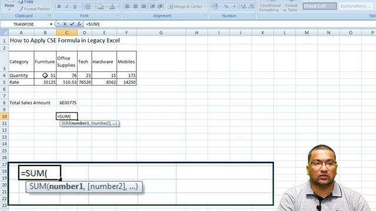Click Increase Decimal button
This screenshot has width=376, height=211.
[x=243, y=6]
